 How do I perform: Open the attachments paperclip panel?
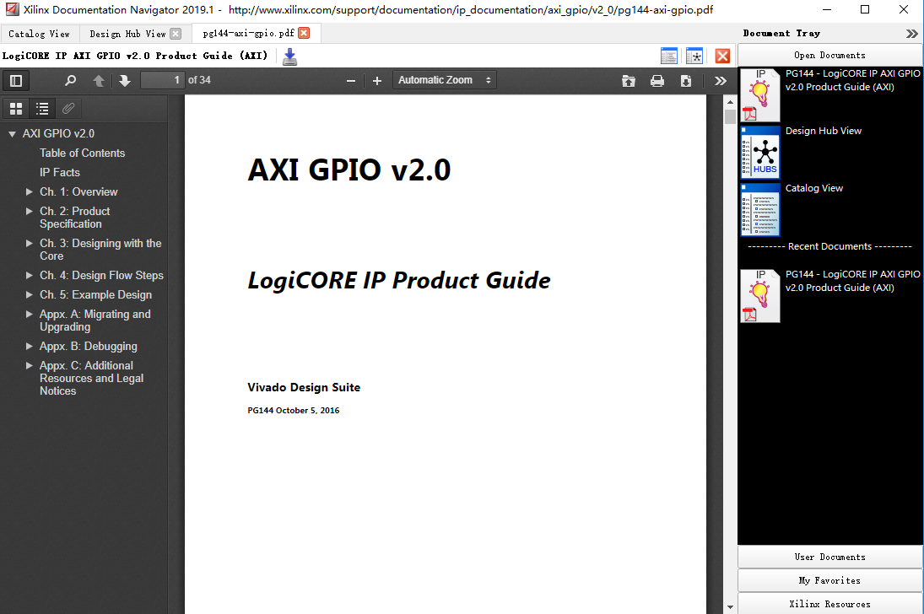point(68,108)
